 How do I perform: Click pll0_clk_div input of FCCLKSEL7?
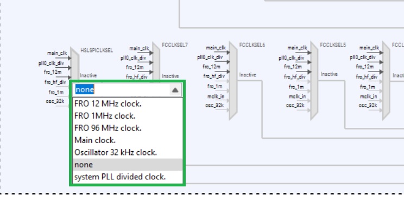[x=133, y=58]
